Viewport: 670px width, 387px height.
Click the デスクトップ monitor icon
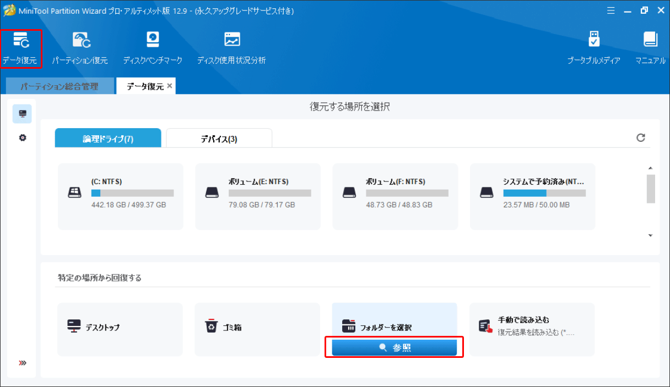(x=74, y=327)
